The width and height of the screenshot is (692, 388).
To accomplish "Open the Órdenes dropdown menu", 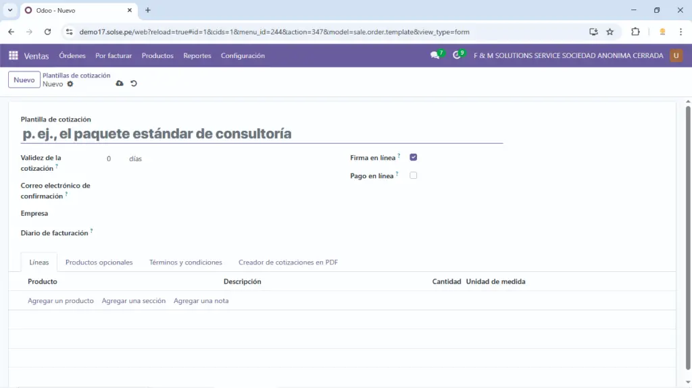I will click(x=72, y=55).
